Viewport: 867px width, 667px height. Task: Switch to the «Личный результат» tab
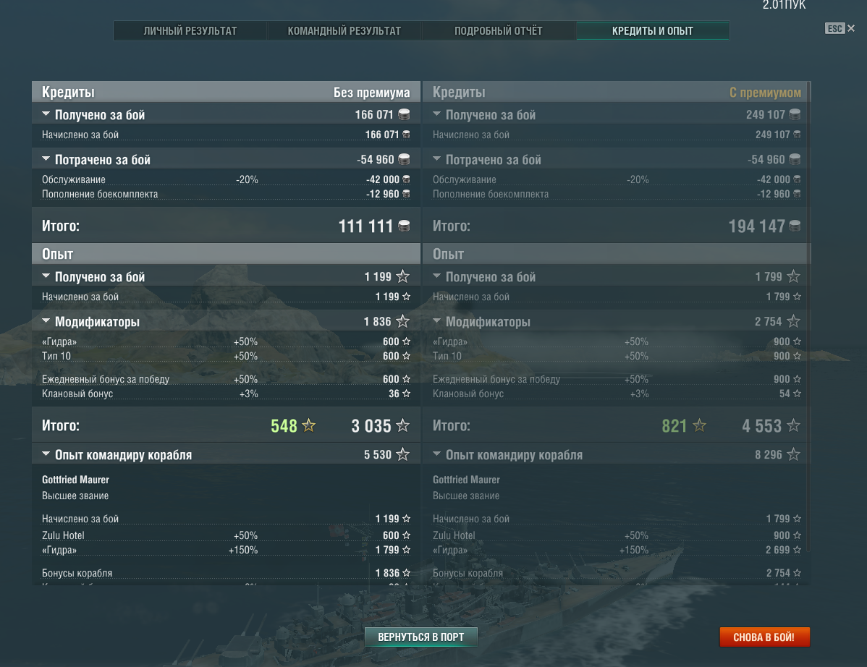[190, 31]
